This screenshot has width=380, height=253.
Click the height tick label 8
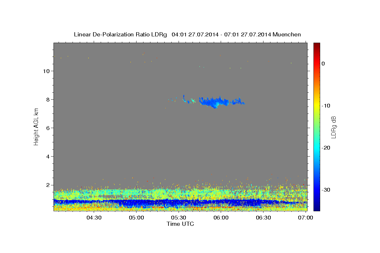pyautogui.click(x=48, y=100)
